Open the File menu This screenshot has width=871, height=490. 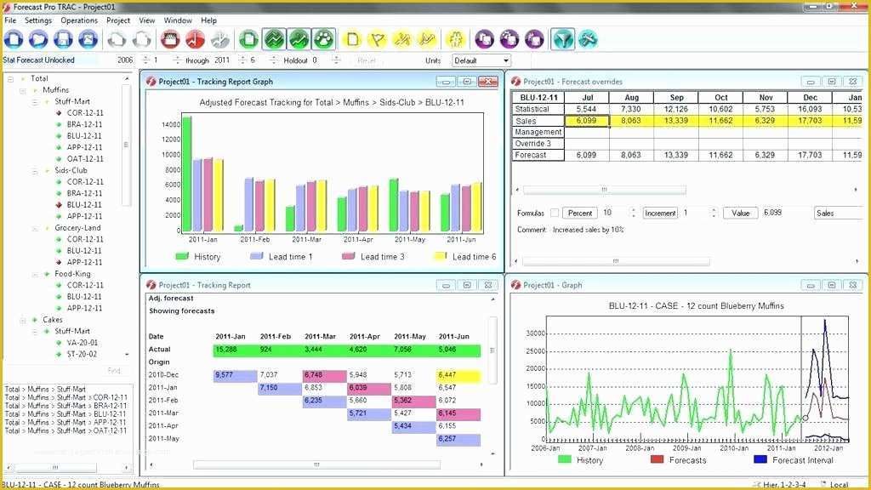pyautogui.click(x=10, y=20)
